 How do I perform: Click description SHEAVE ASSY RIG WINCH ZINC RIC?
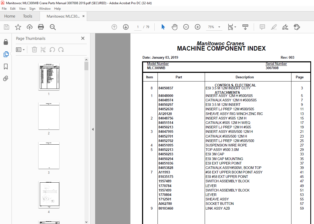[x=234, y=114]
